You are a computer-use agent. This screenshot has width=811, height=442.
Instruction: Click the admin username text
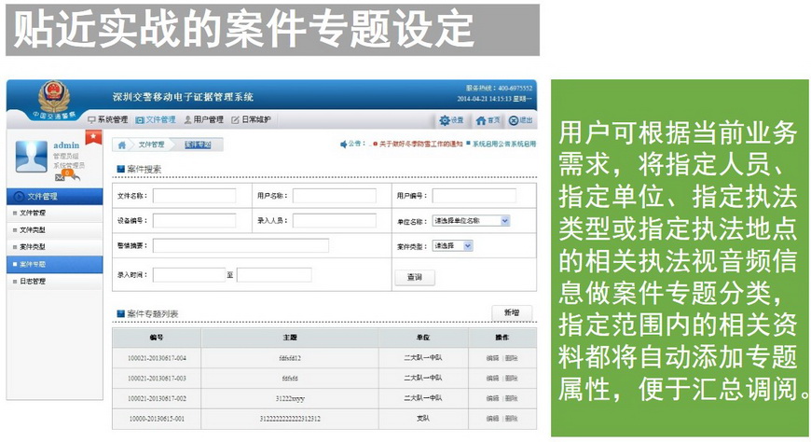click(x=66, y=145)
